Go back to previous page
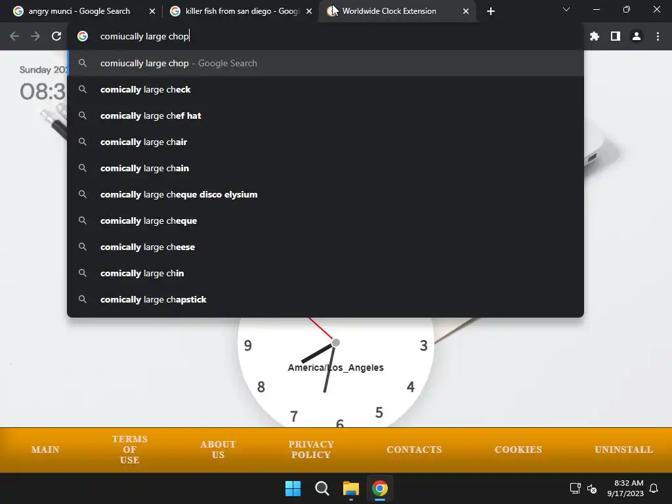 [x=14, y=37]
